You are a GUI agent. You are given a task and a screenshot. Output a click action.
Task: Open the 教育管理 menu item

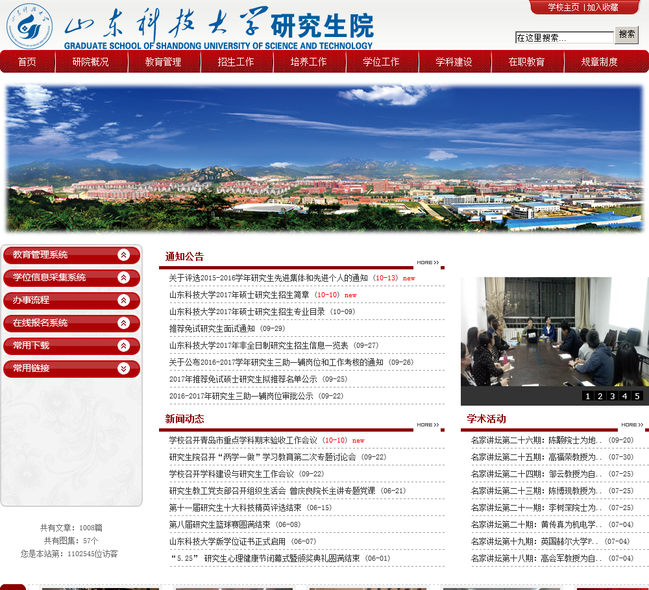tap(163, 62)
